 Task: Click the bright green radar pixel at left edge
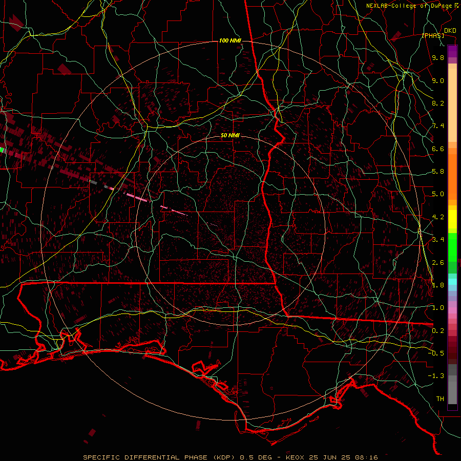tap(2, 150)
